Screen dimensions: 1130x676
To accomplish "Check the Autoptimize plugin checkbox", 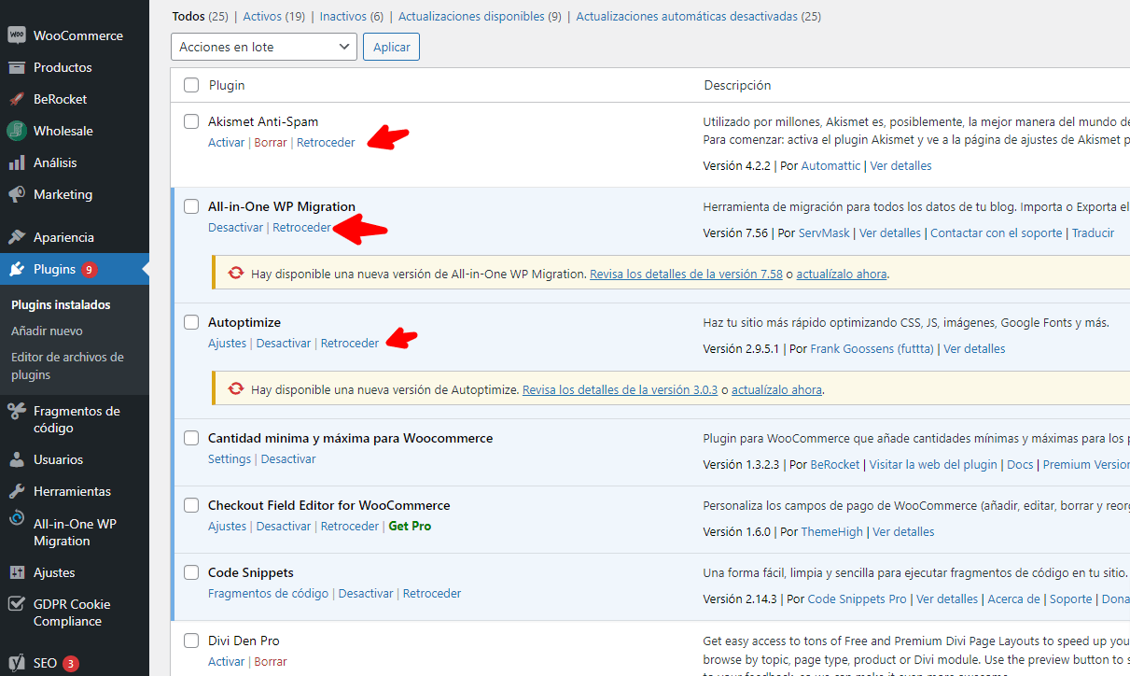I will 191,322.
